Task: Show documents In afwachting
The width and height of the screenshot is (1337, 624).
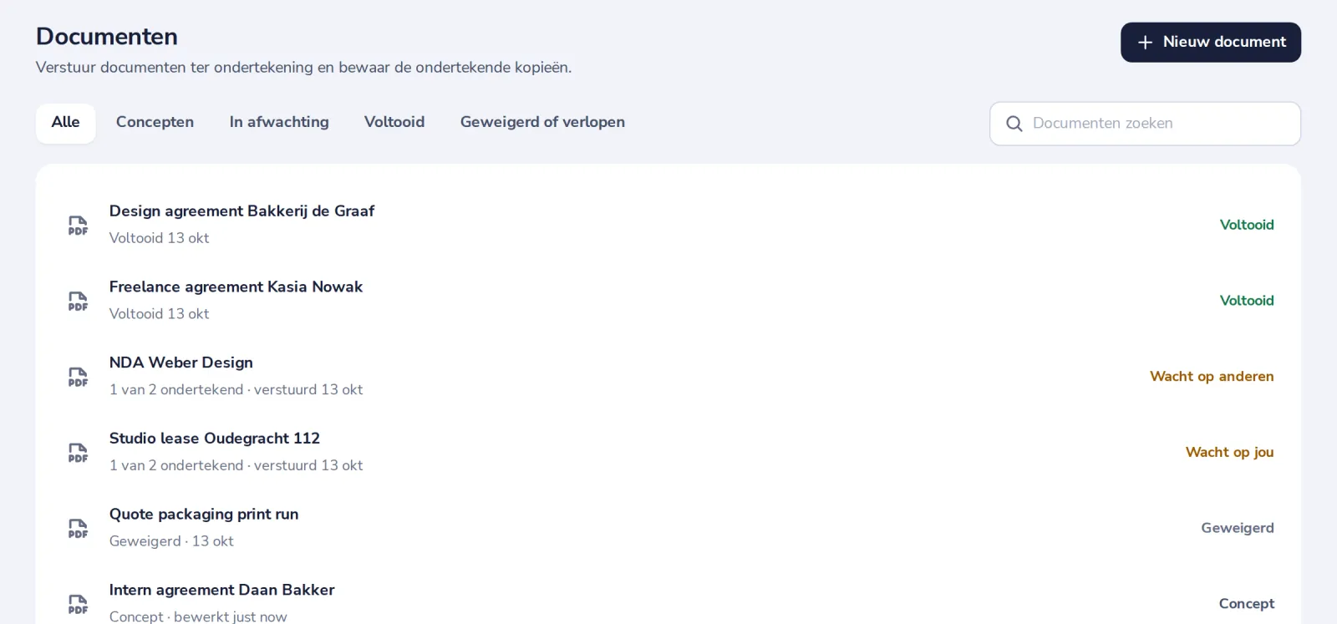Action: tap(279, 123)
